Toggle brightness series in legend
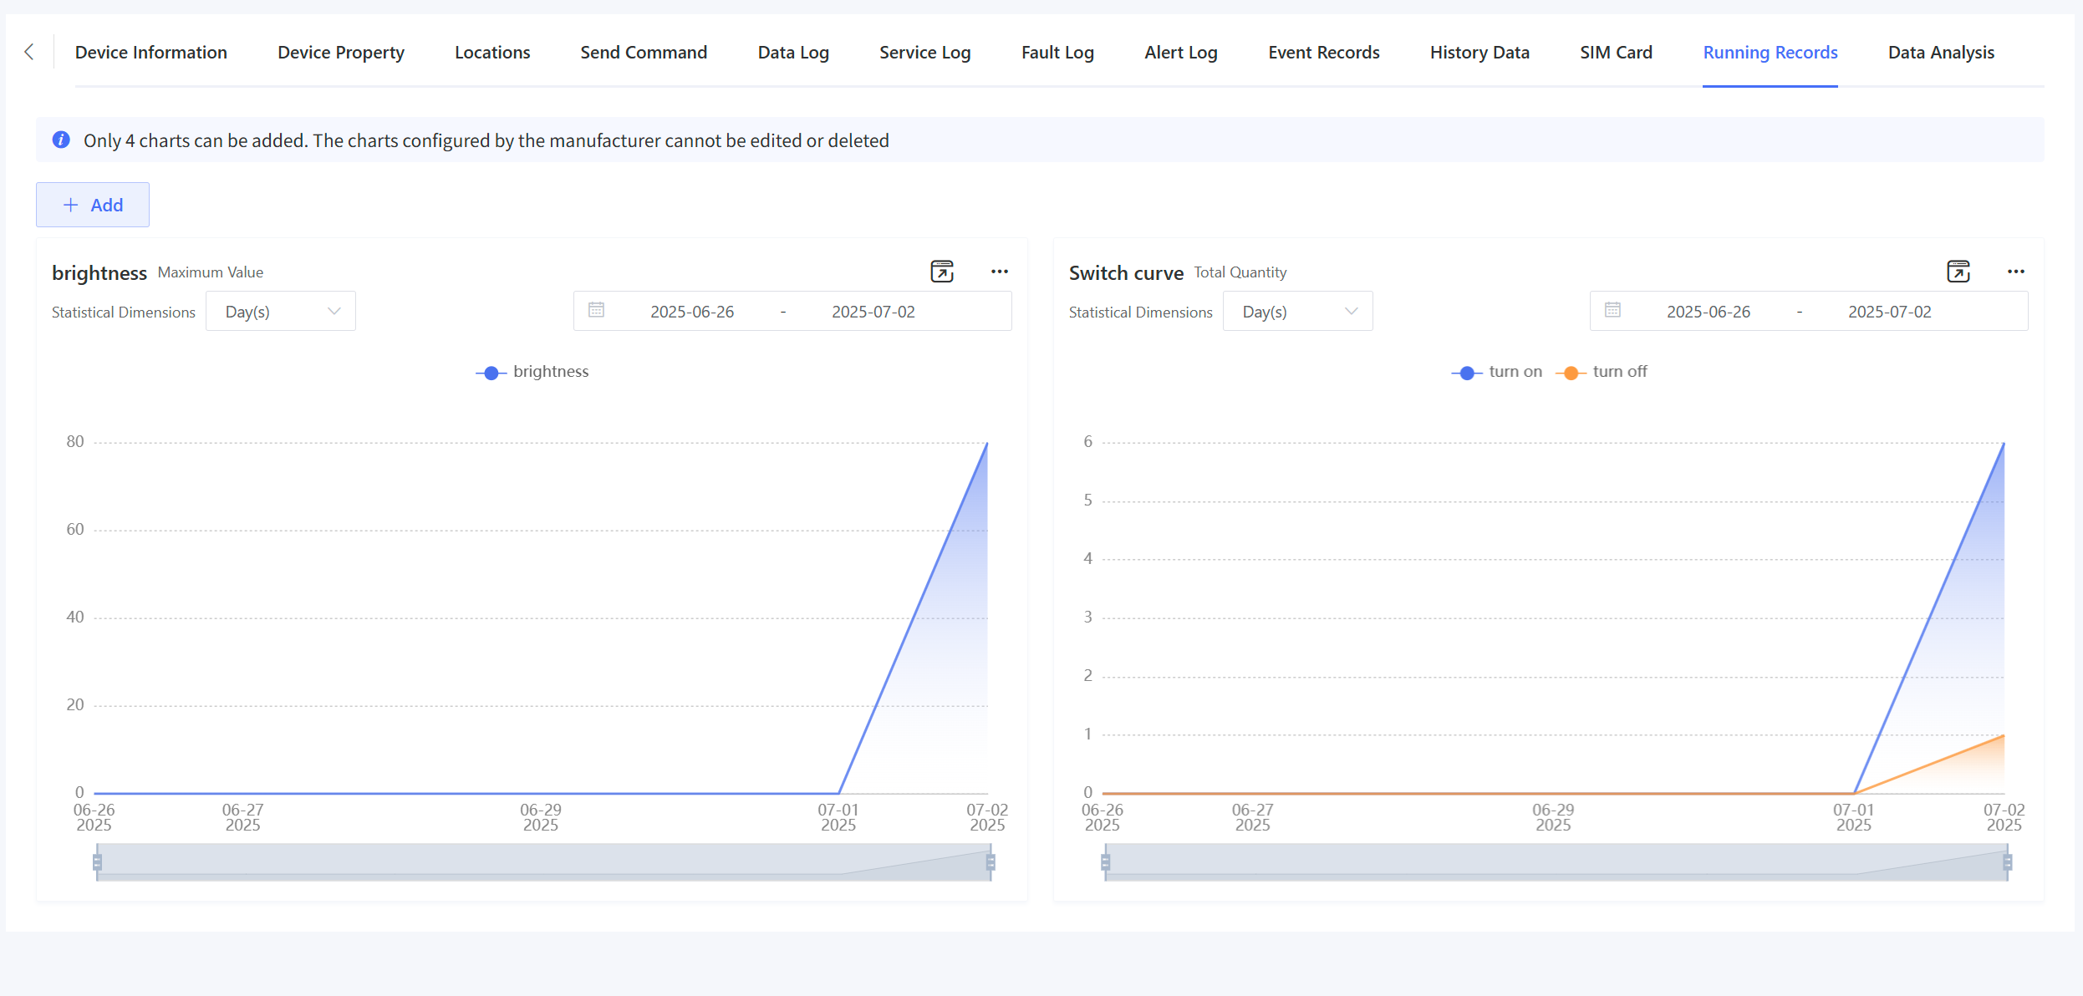This screenshot has height=996, width=2083. click(532, 372)
